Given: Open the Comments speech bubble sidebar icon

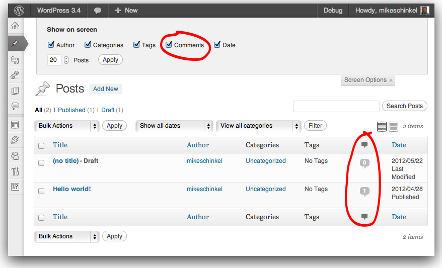Looking at the screenshot, I should [15, 106].
